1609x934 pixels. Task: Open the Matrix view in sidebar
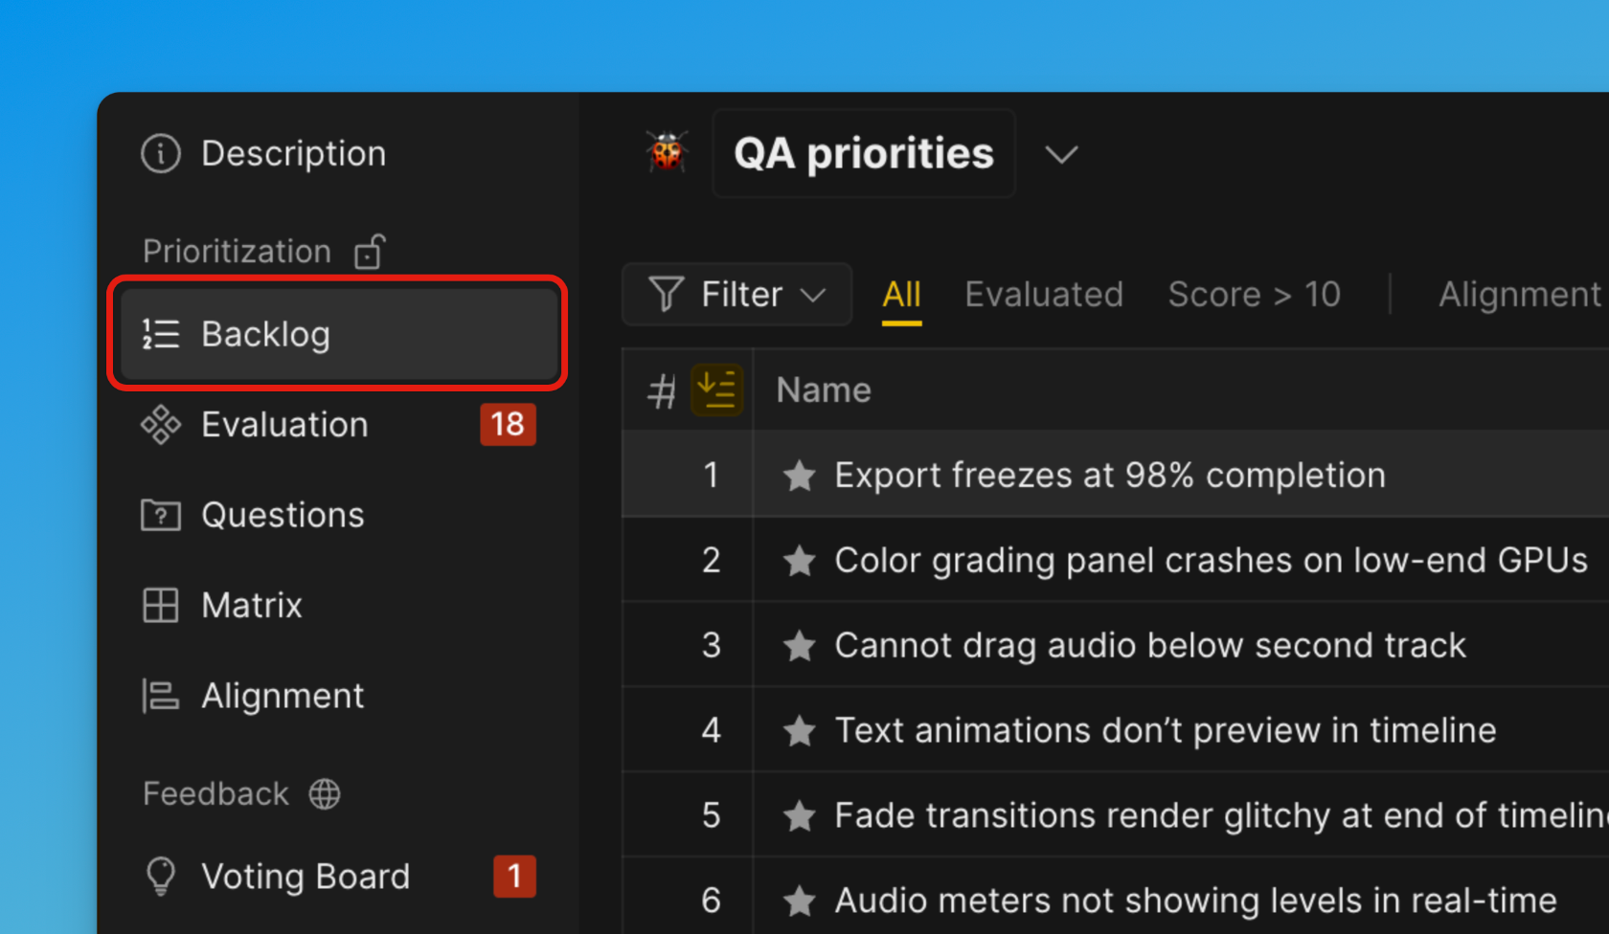[251, 605]
